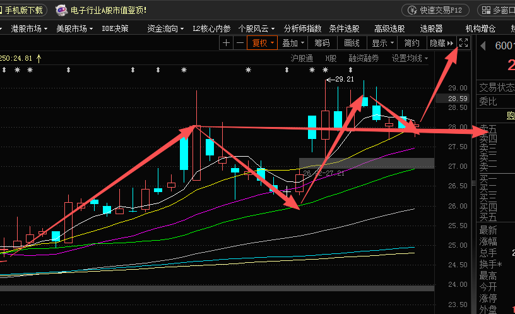The height and width of the screenshot is (314, 515).
Task: Open the 电子行业A股市值登顶 news link
Action: [109, 10]
